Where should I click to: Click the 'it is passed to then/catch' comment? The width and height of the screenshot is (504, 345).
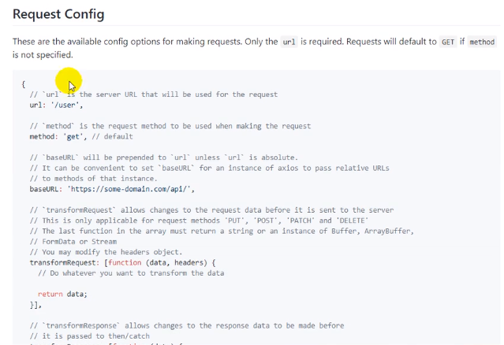(90, 336)
